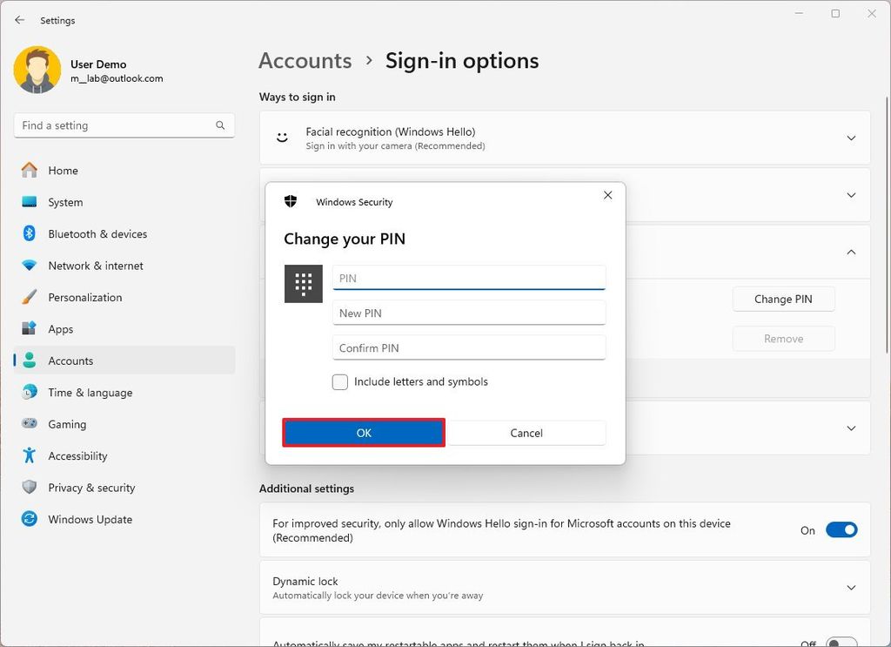Select the Windows Update icon
Image resolution: width=891 pixels, height=647 pixels.
point(30,519)
